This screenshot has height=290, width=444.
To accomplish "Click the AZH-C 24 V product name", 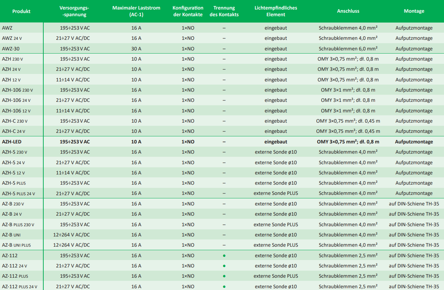I will coord(14,131).
